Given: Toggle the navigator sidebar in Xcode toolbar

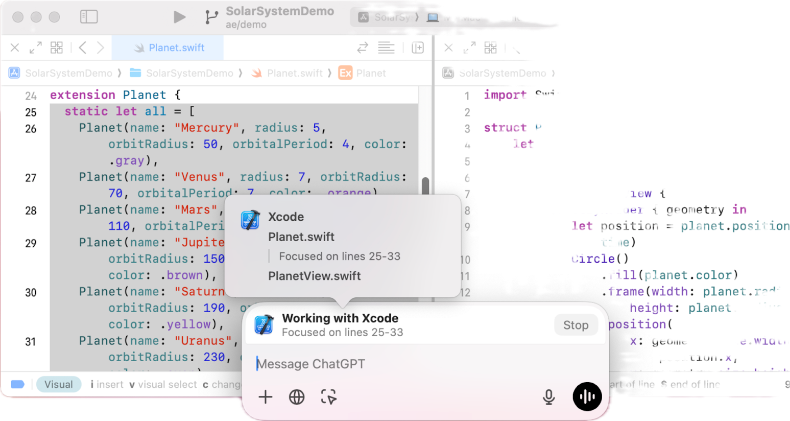Looking at the screenshot, I should pyautogui.click(x=89, y=17).
